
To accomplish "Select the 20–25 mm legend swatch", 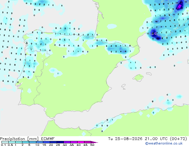I will click(53, 142).
